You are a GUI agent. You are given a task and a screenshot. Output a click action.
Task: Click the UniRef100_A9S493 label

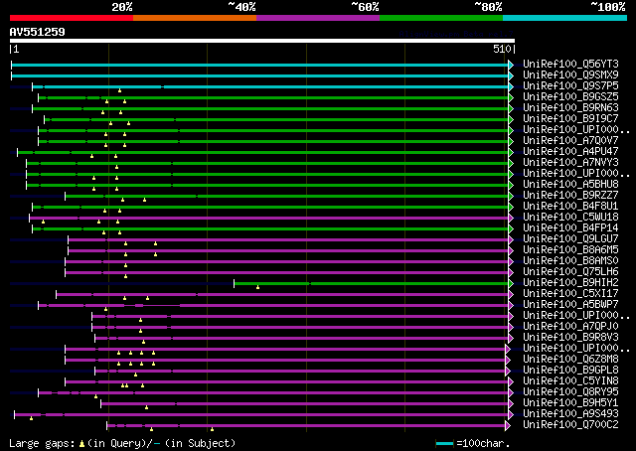tap(570, 414)
